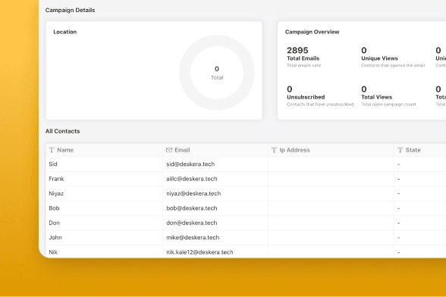Select the Don contact name cell
Screen dimensions: 446x297
(x=55, y=223)
